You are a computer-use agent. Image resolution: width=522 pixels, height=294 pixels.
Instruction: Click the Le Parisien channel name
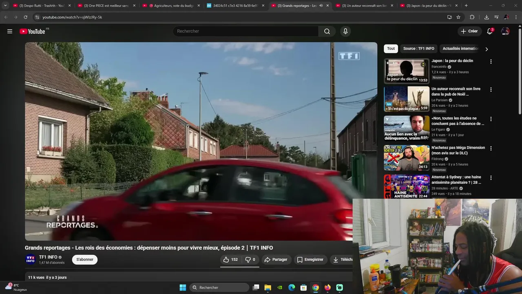440,100
